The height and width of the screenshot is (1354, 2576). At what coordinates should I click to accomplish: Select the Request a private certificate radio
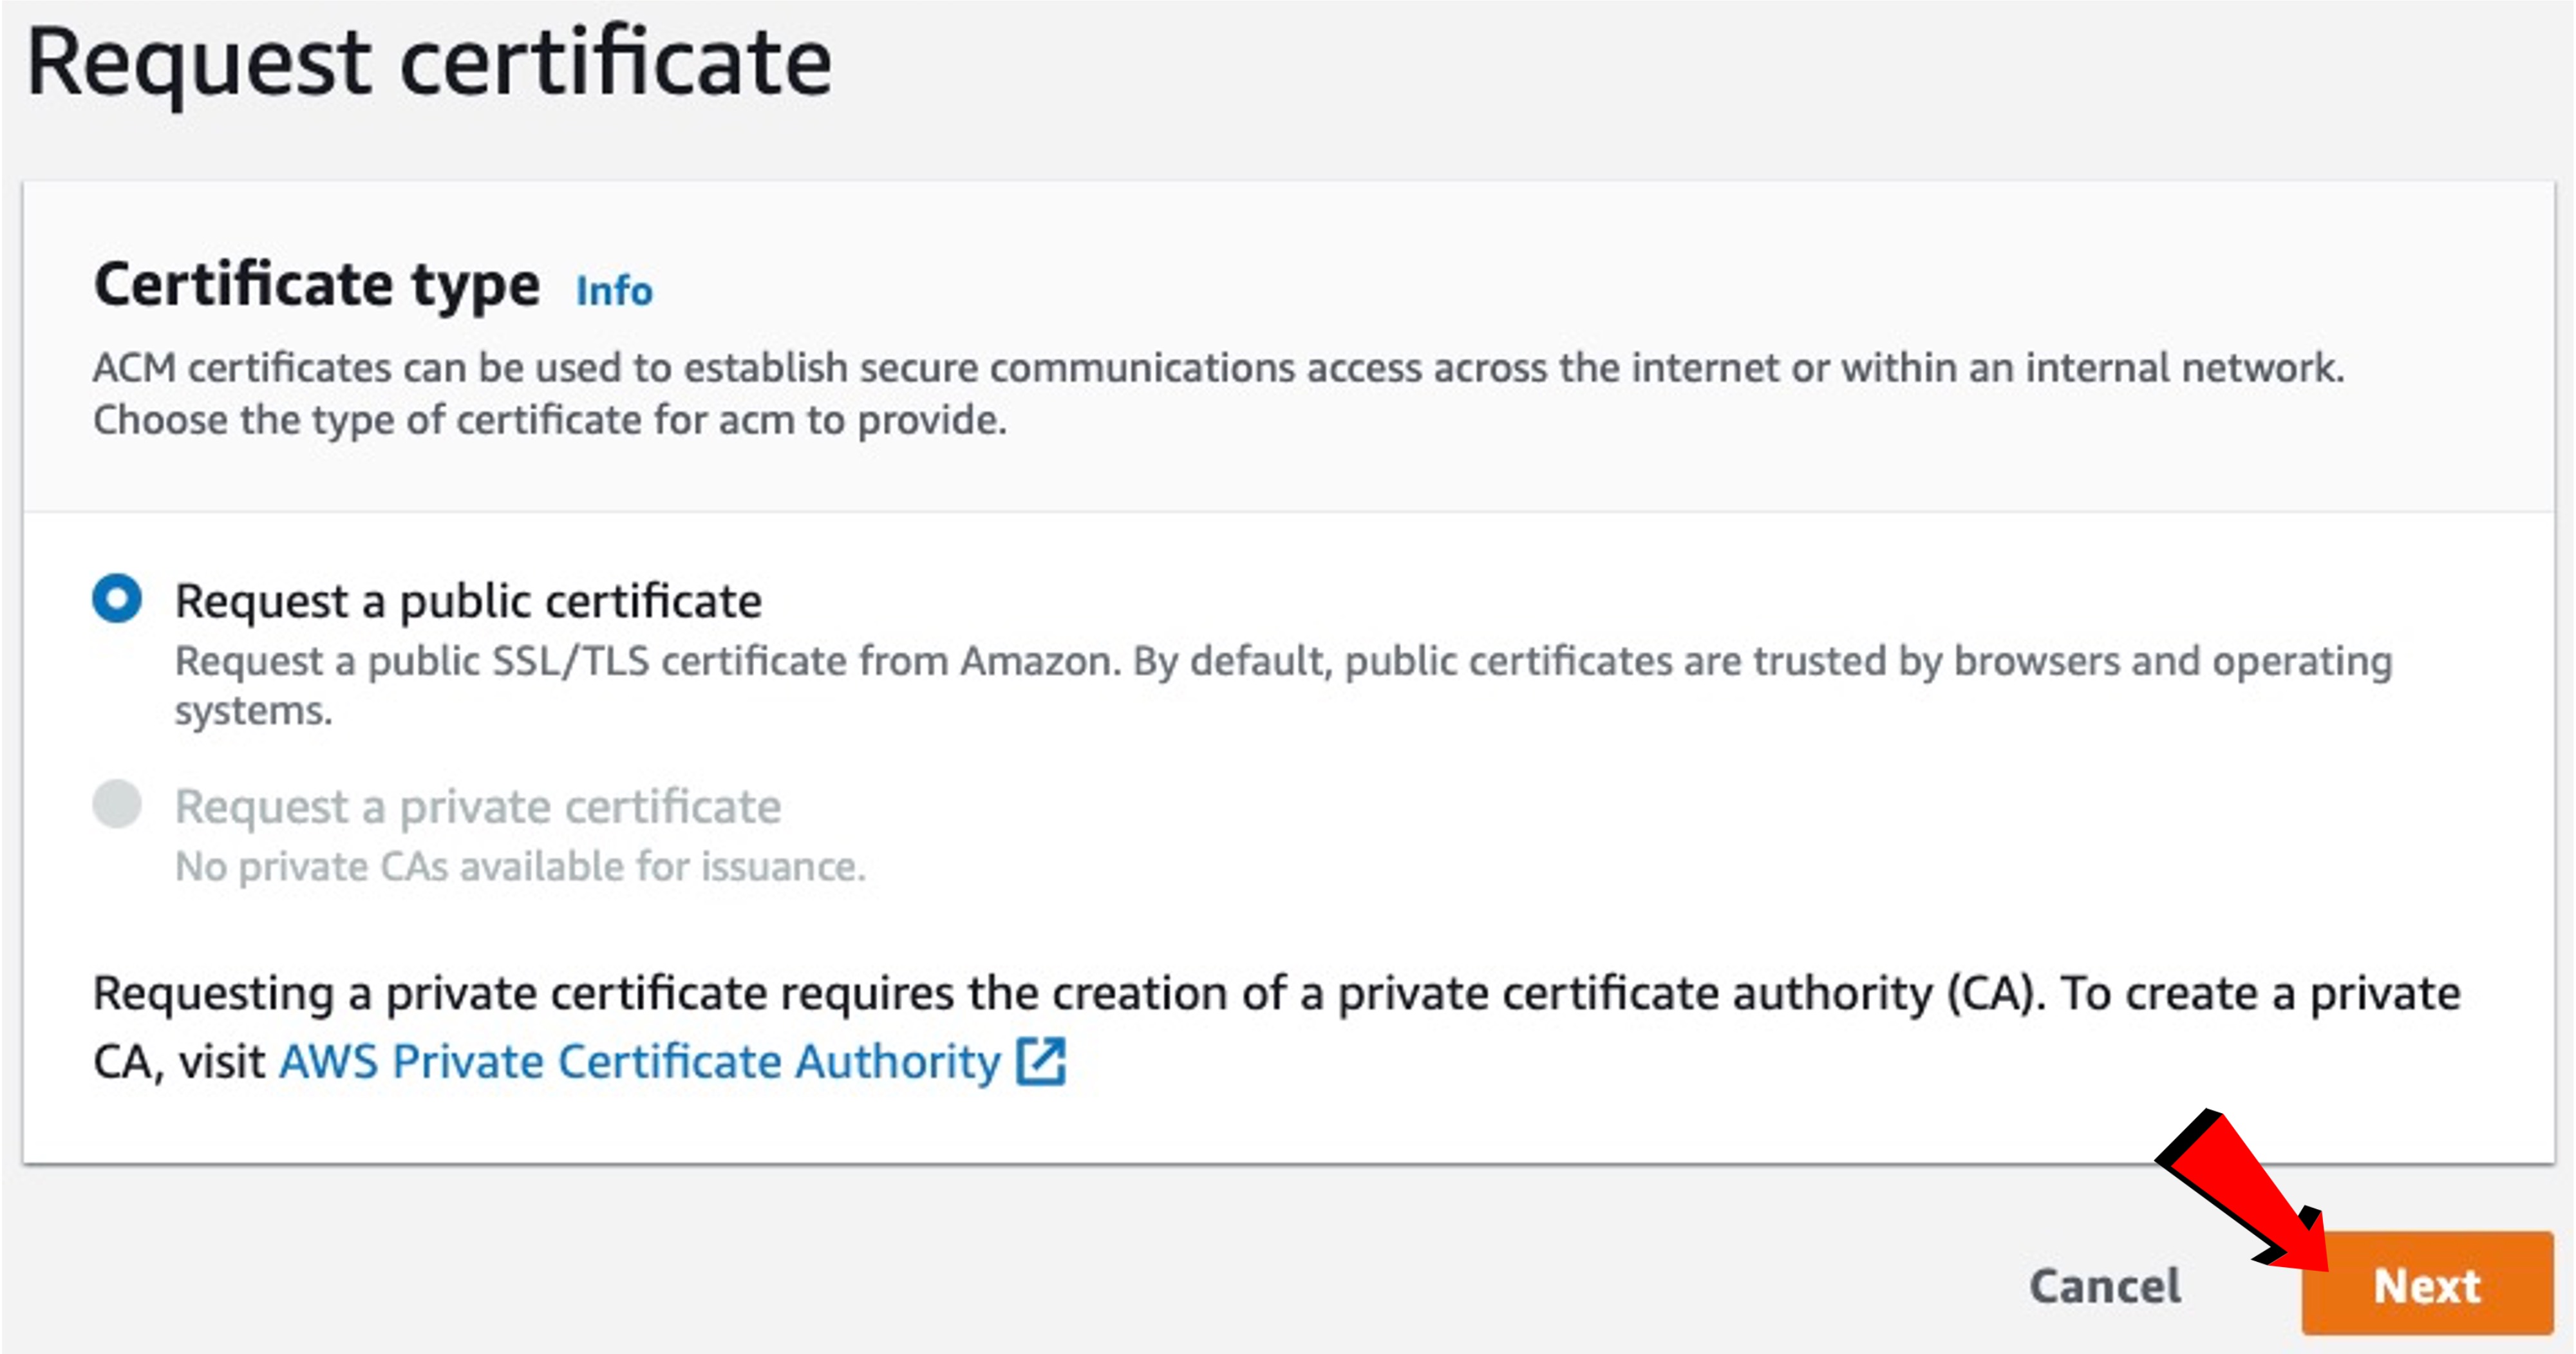(x=117, y=805)
